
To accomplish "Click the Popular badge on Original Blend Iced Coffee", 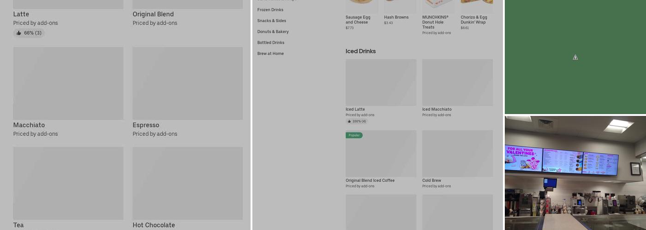I will click(354, 135).
